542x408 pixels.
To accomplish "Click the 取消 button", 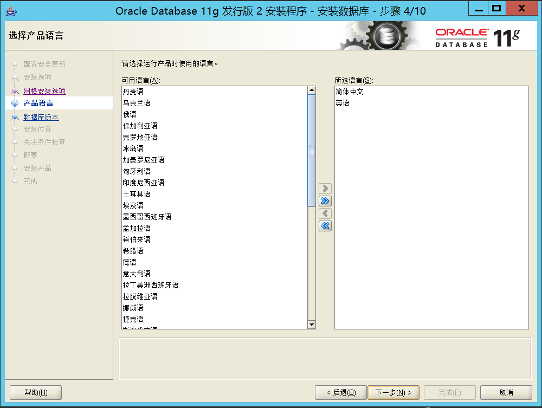I will (506, 392).
